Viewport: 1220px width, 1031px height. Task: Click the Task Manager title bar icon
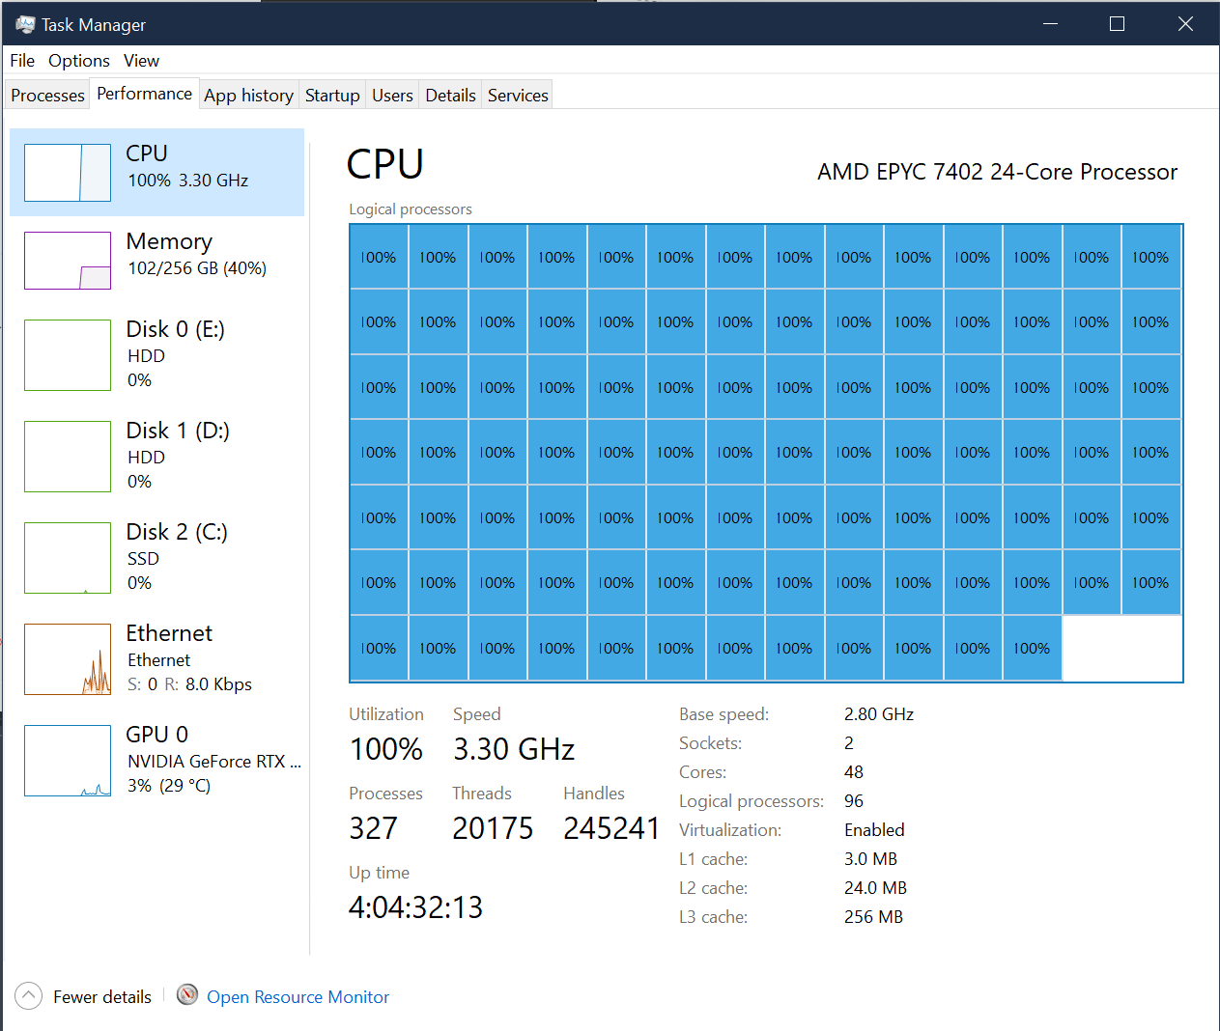click(21, 23)
